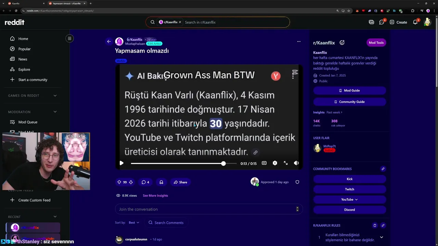Expand rule 1 chevron
438x246 pixels.
381,237
